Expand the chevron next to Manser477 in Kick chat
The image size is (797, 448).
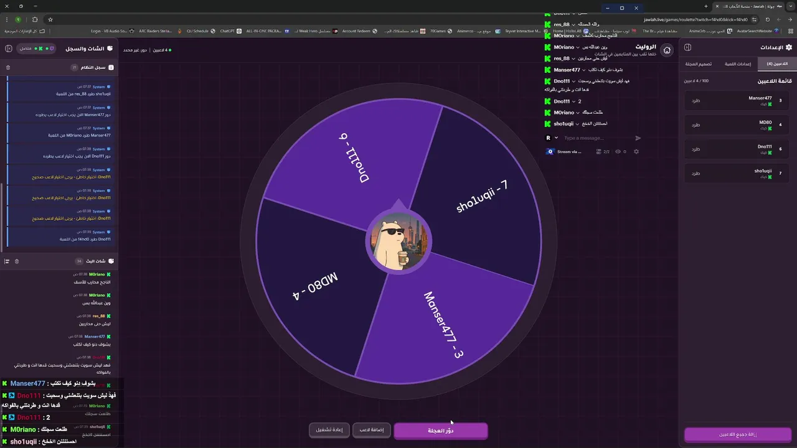point(585,70)
